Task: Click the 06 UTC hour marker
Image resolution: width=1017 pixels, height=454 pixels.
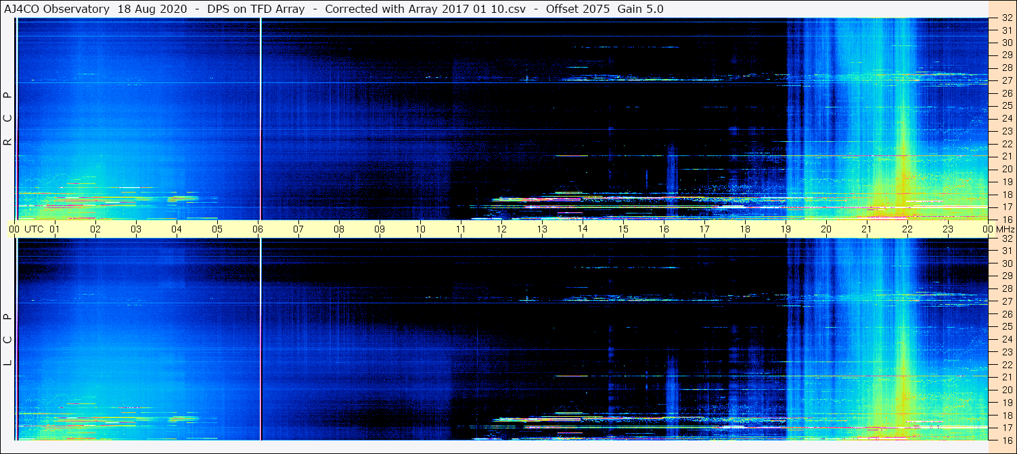Action: [x=258, y=229]
